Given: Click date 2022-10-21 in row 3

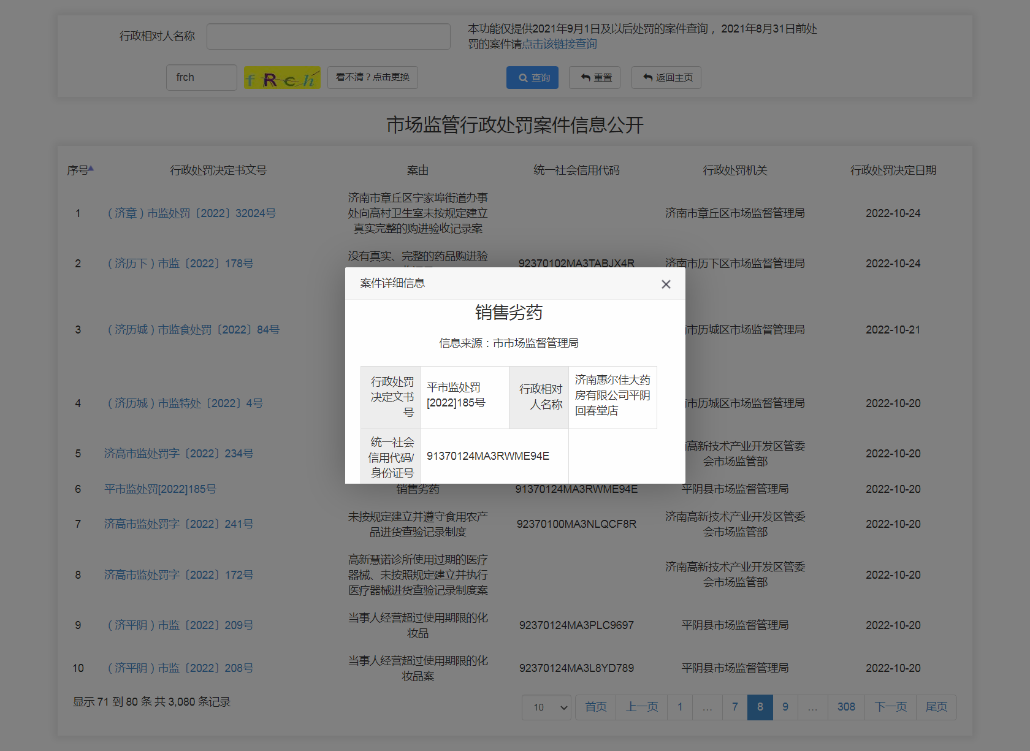Looking at the screenshot, I should pyautogui.click(x=893, y=330).
